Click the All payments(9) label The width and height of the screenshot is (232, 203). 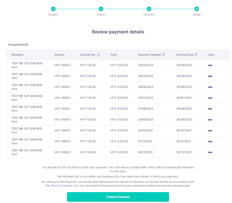(x=18, y=45)
